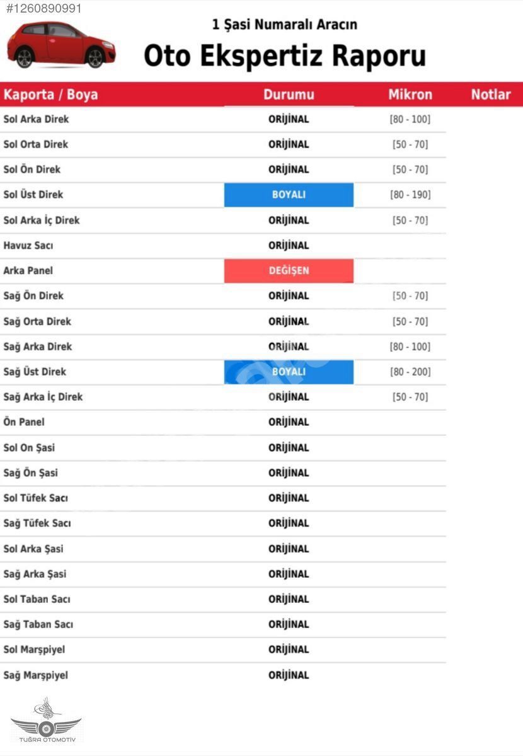Click the Havuz Sacı row label

tap(28, 245)
